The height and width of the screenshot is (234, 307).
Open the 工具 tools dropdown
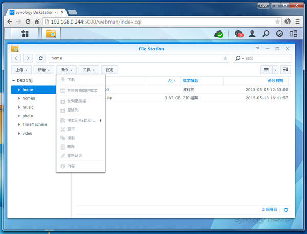click(89, 69)
